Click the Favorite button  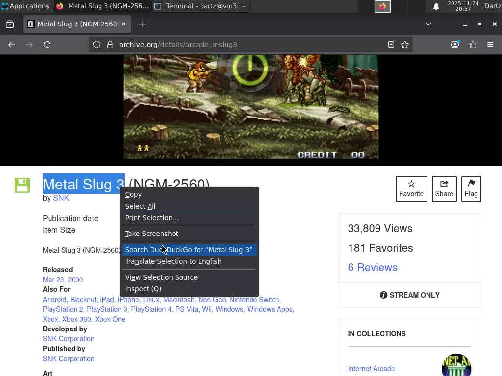coord(411,189)
